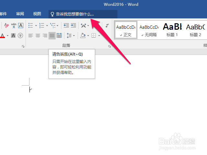The image size is (207, 155).
Task: Apply multilevel list icon
Action: point(53,26)
